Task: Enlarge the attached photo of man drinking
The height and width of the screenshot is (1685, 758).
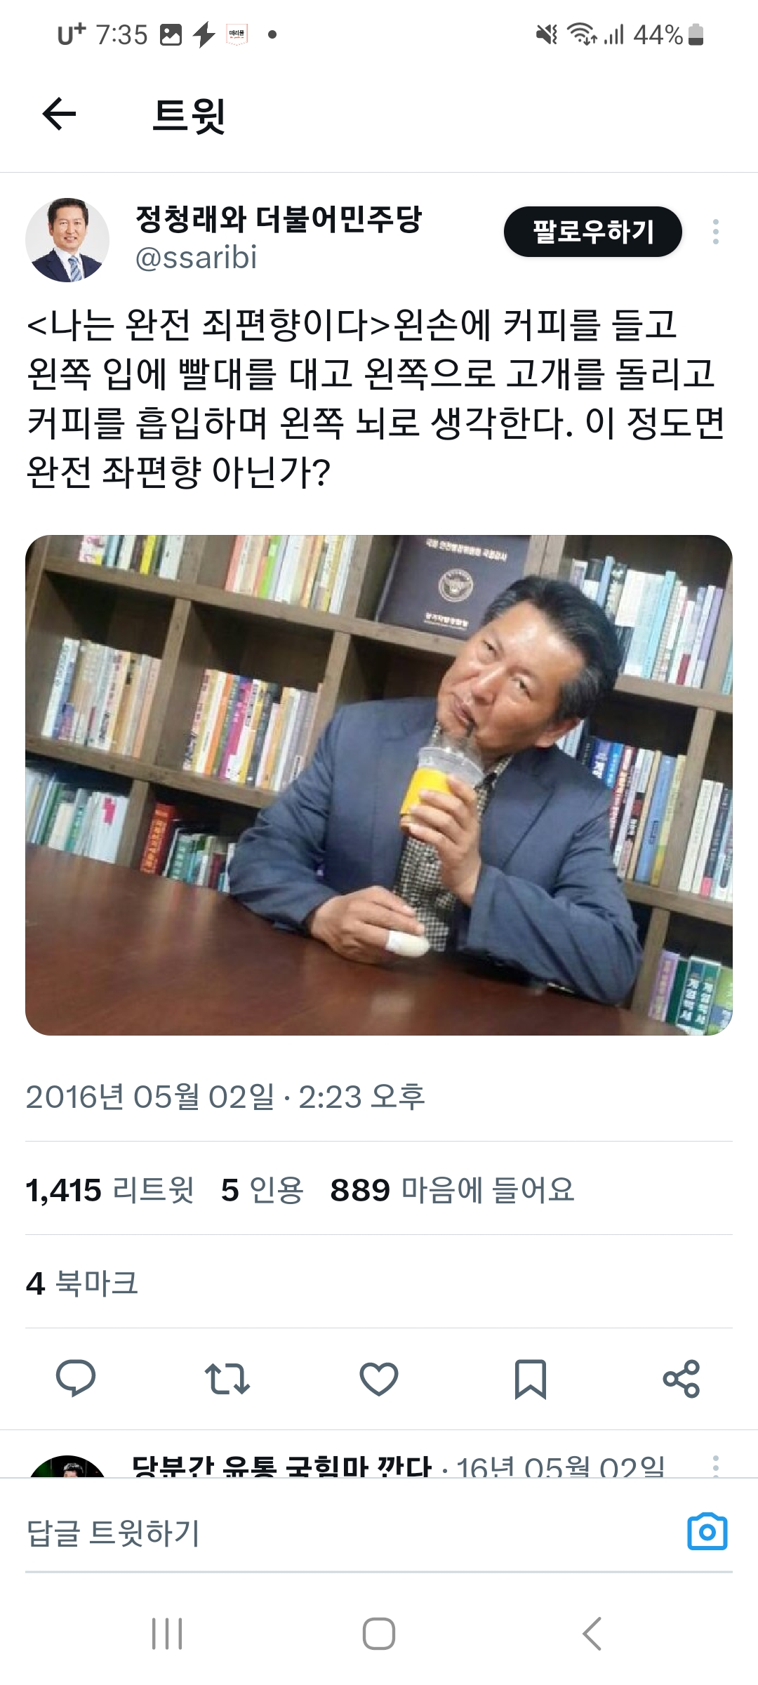Action: click(379, 785)
